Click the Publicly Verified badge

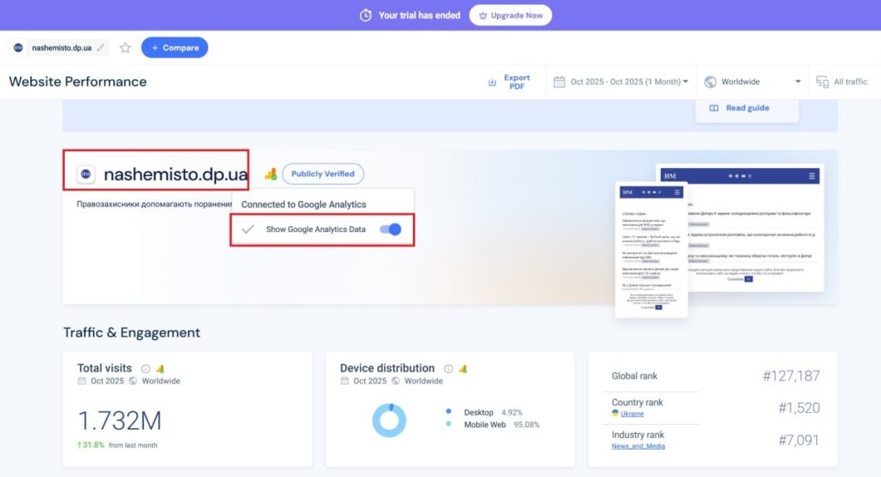pos(322,174)
